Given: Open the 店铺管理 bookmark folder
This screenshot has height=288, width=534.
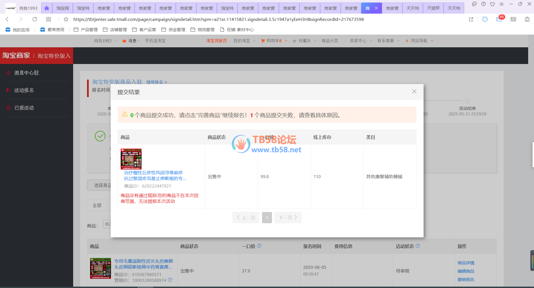Looking at the screenshot, I should [115, 29].
